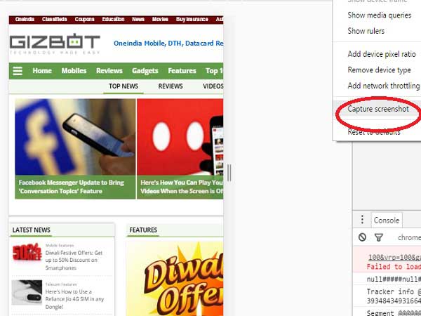Click the 50% off thumbnail
This screenshot has width=421, height=316.
point(27,252)
